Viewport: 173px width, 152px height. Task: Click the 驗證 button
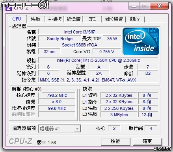pyautogui.click(x=115, y=141)
